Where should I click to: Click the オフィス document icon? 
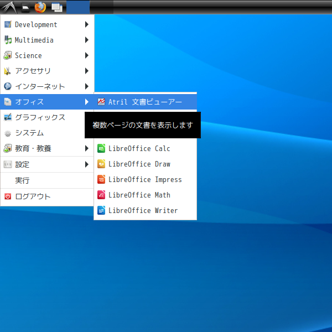coord(8,102)
